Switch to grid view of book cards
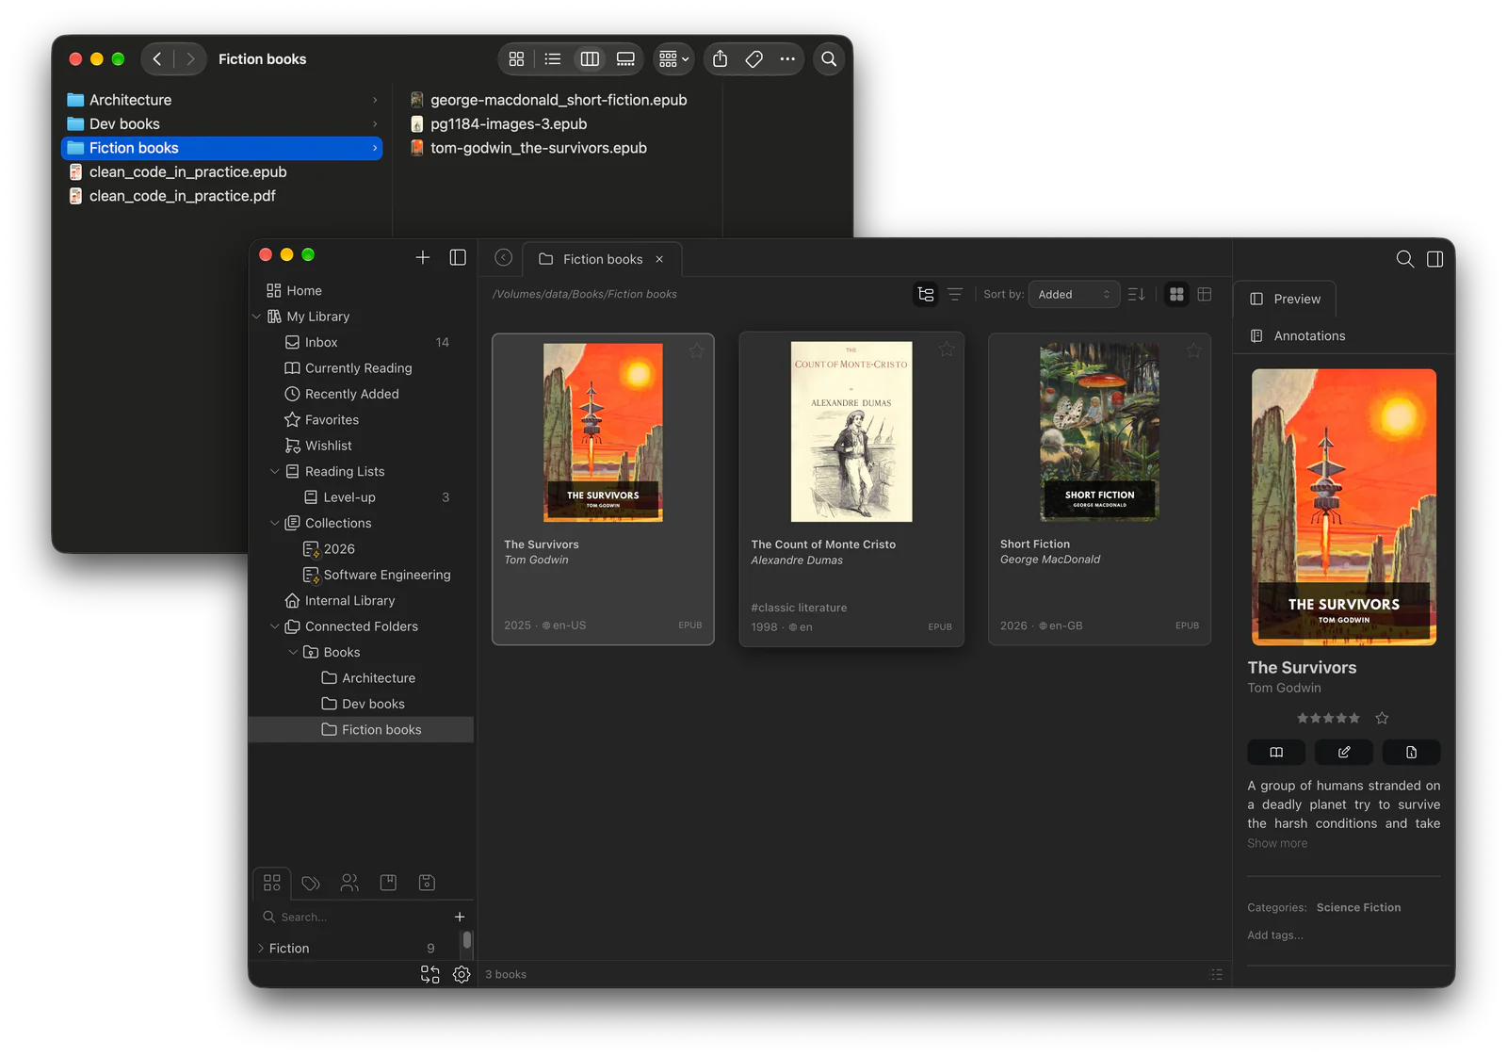The height and width of the screenshot is (1056, 1507). click(x=1176, y=295)
